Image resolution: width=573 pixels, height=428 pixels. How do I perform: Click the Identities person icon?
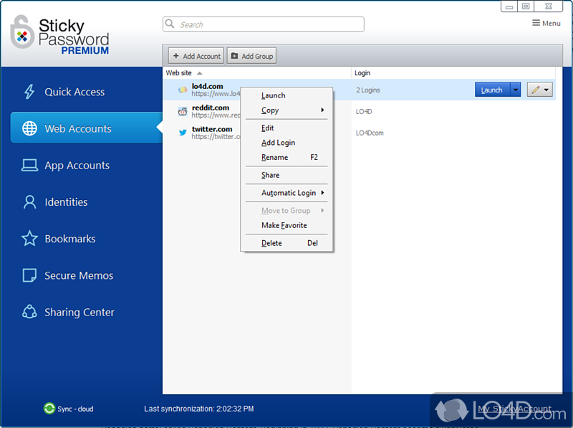29,202
